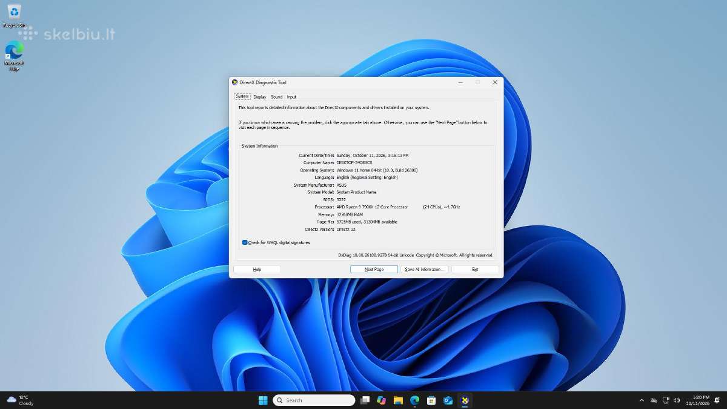The image size is (727, 409).
Task: Click the BIOS value 3222
Action: (341, 199)
